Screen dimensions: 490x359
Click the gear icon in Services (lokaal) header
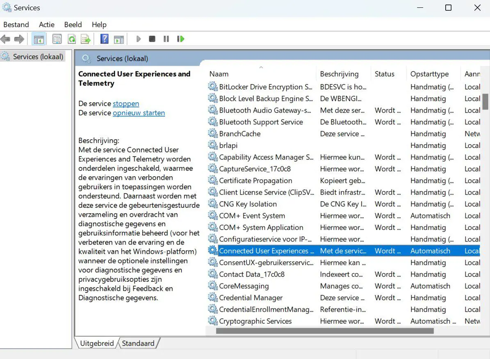[x=86, y=58]
